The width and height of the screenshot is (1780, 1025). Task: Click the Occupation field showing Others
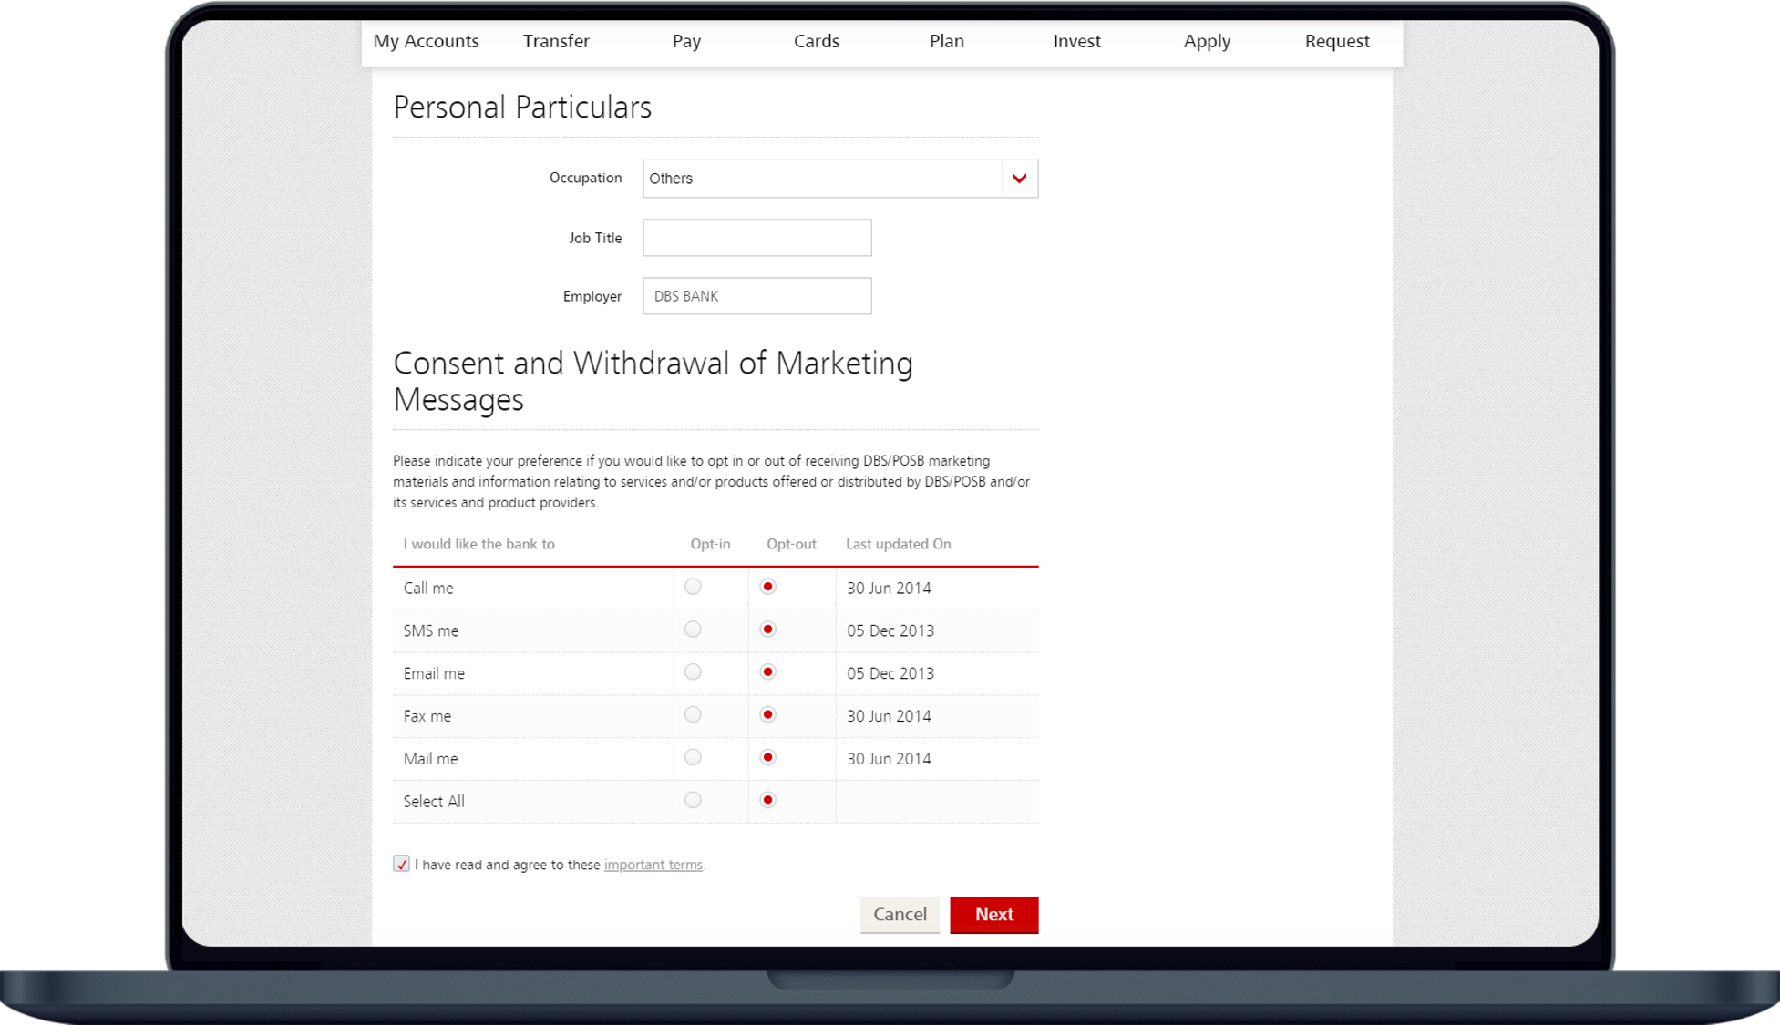(x=821, y=179)
